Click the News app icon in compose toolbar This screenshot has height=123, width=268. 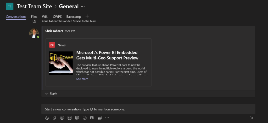(x=92, y=118)
